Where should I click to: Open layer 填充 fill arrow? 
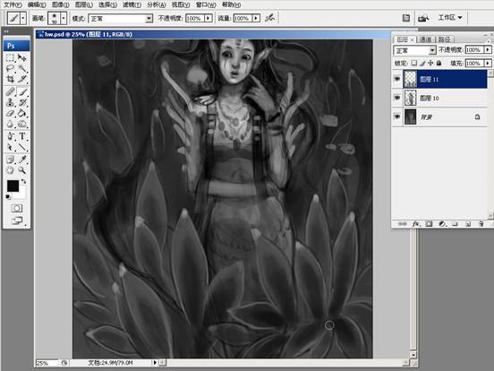pos(488,64)
